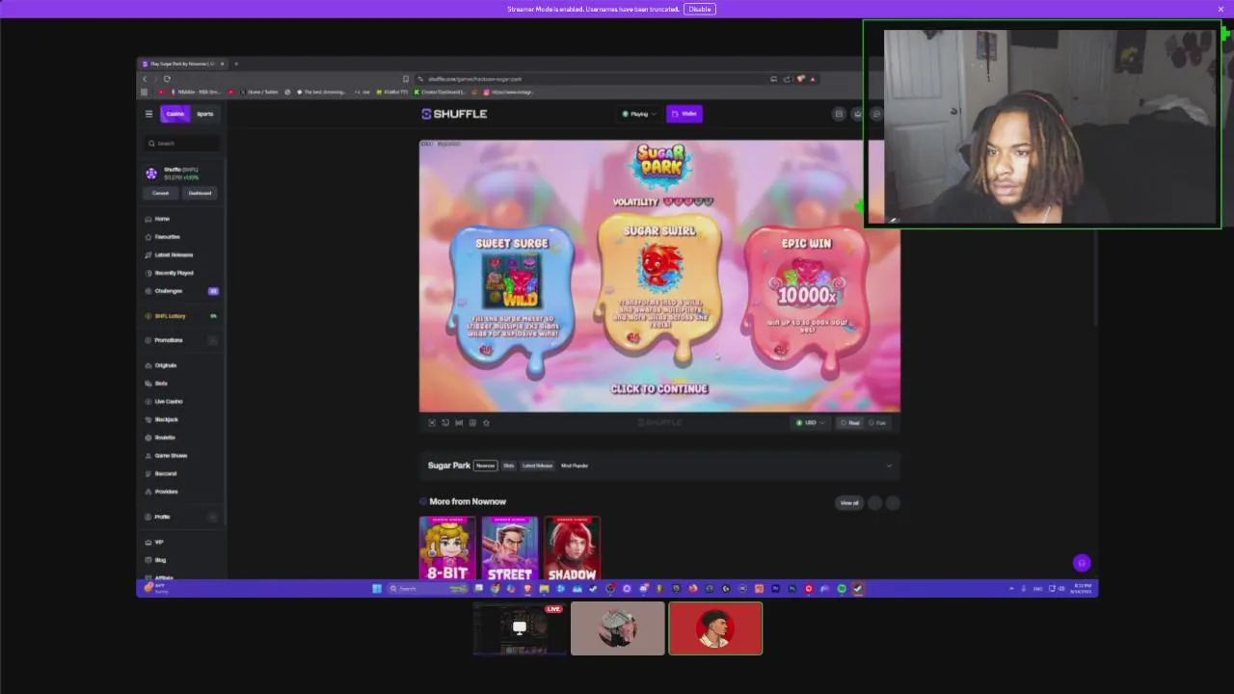1234x694 pixels.
Task: Open the Wallet button
Action: (684, 114)
